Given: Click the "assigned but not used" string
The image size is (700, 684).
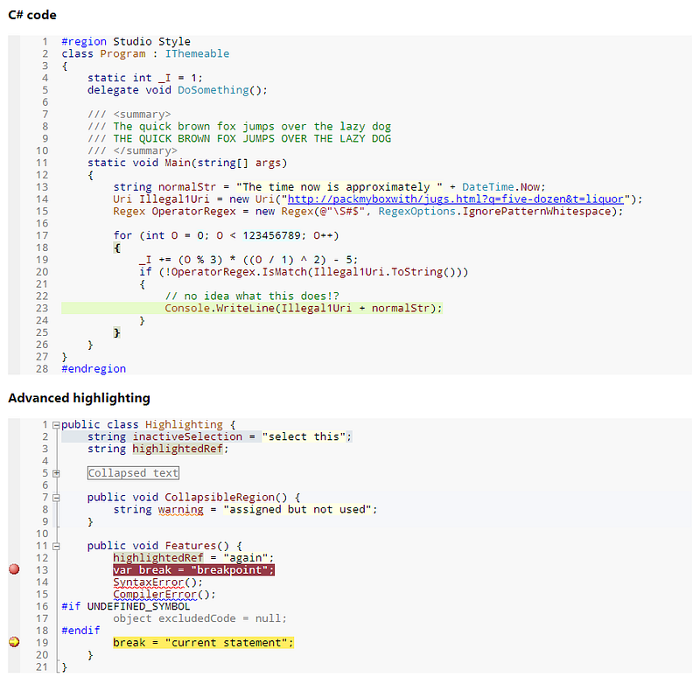Looking at the screenshot, I should click(x=297, y=510).
